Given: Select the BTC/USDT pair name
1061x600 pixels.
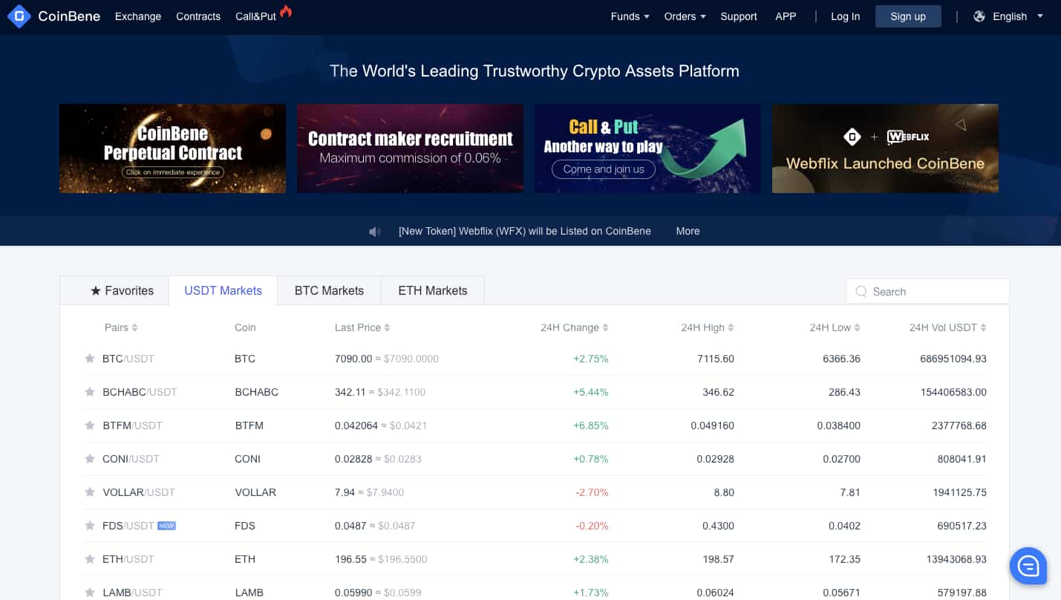Looking at the screenshot, I should tap(128, 359).
